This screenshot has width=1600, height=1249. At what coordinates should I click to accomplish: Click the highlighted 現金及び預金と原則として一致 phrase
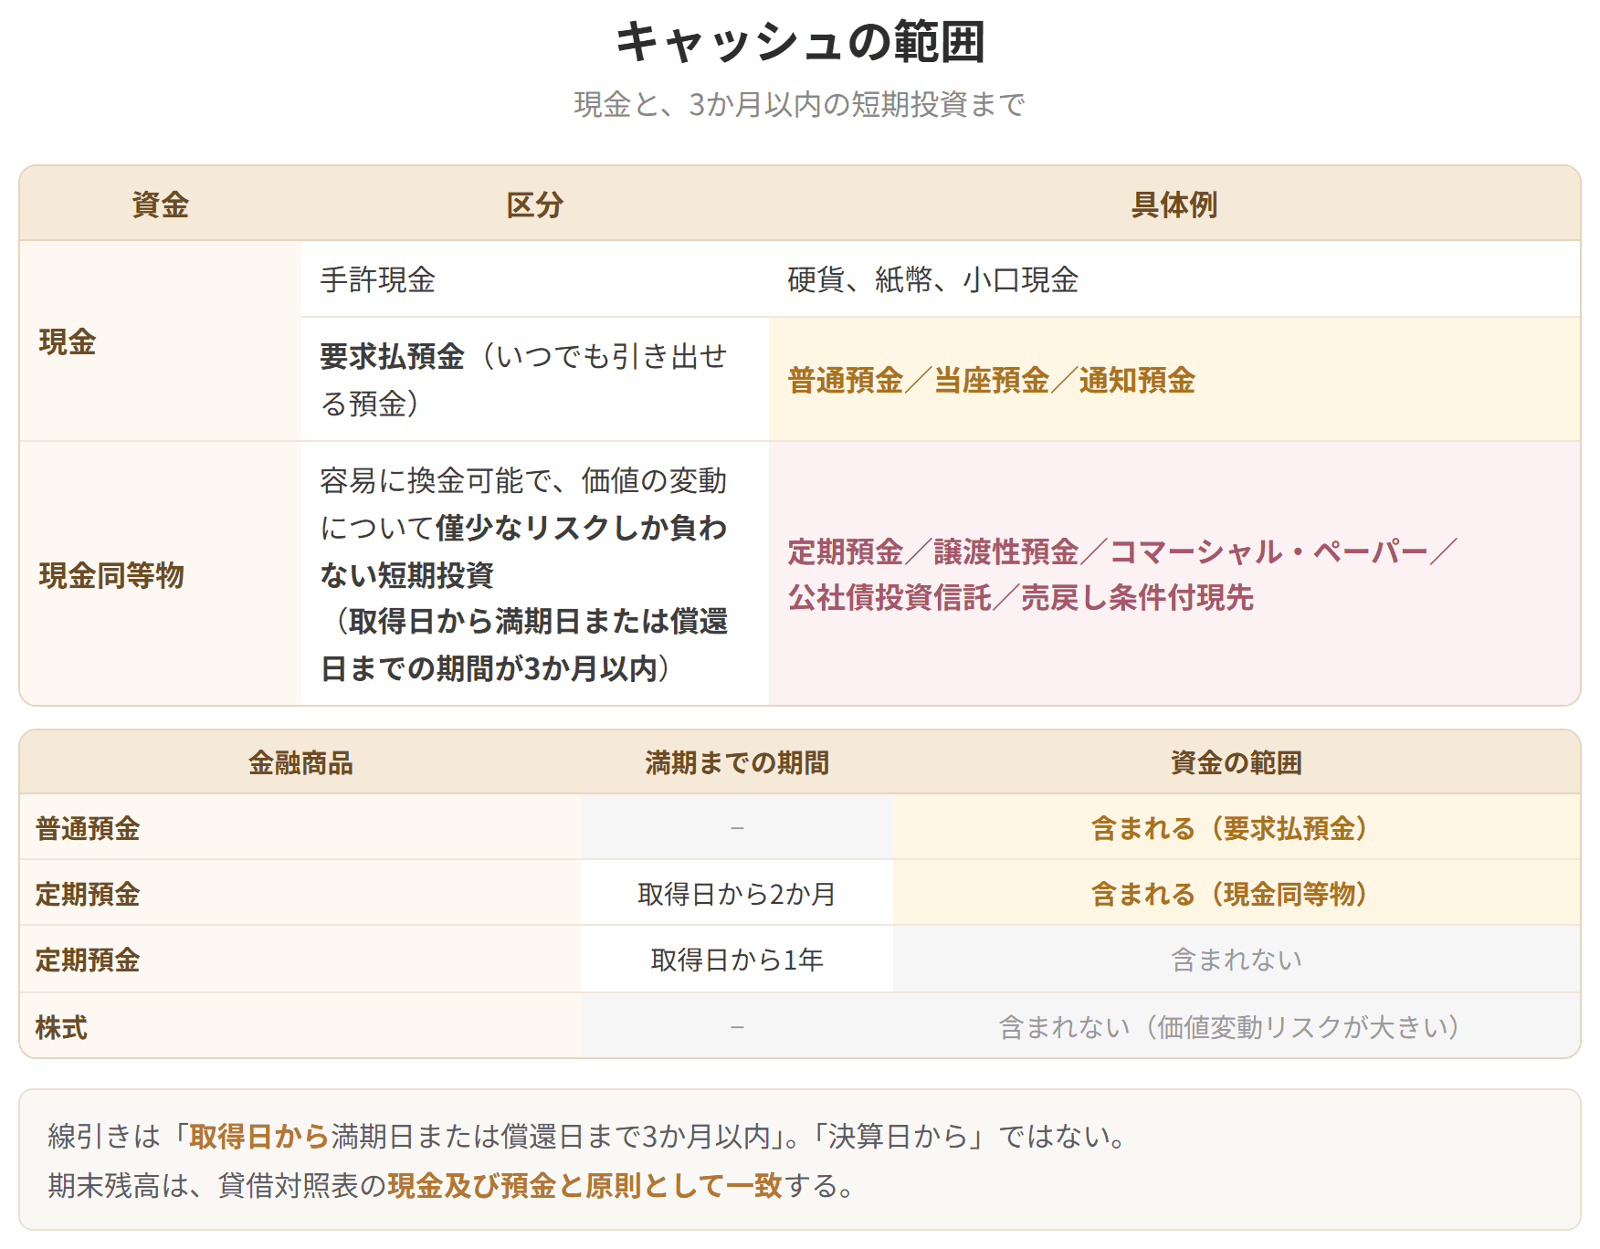point(584,1185)
